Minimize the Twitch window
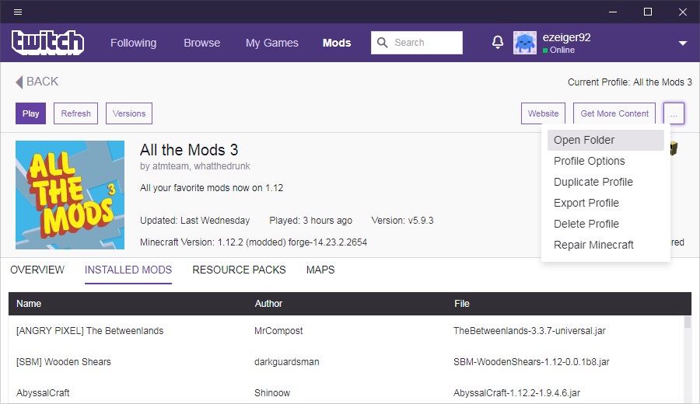This screenshot has height=404, width=700. [x=613, y=12]
